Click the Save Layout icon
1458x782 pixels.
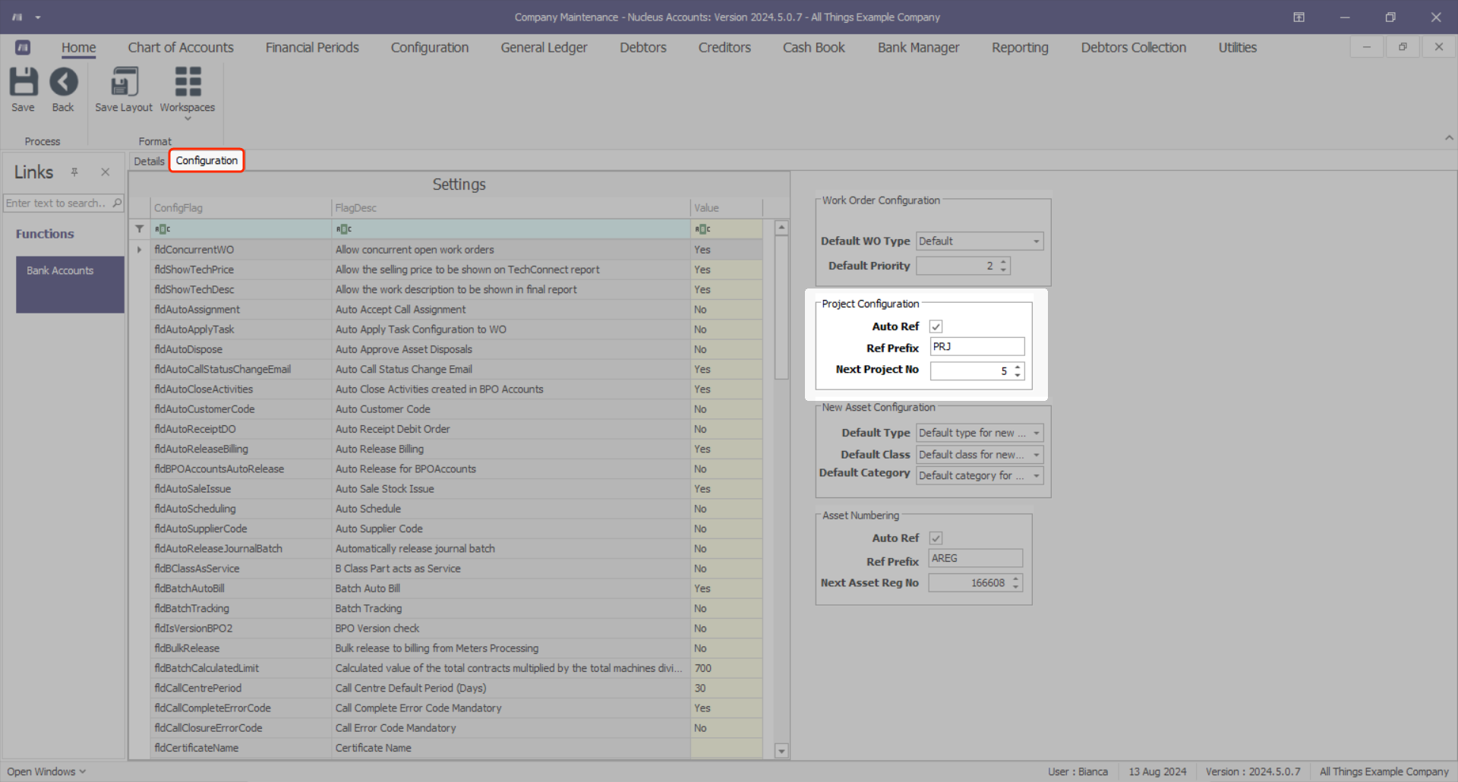click(124, 82)
